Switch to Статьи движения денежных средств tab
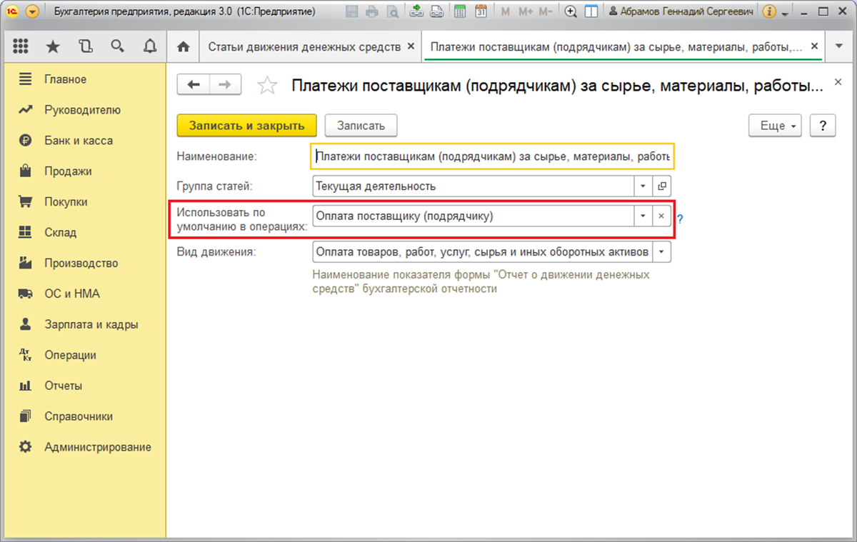Screen dimensions: 857x542 (x=304, y=47)
